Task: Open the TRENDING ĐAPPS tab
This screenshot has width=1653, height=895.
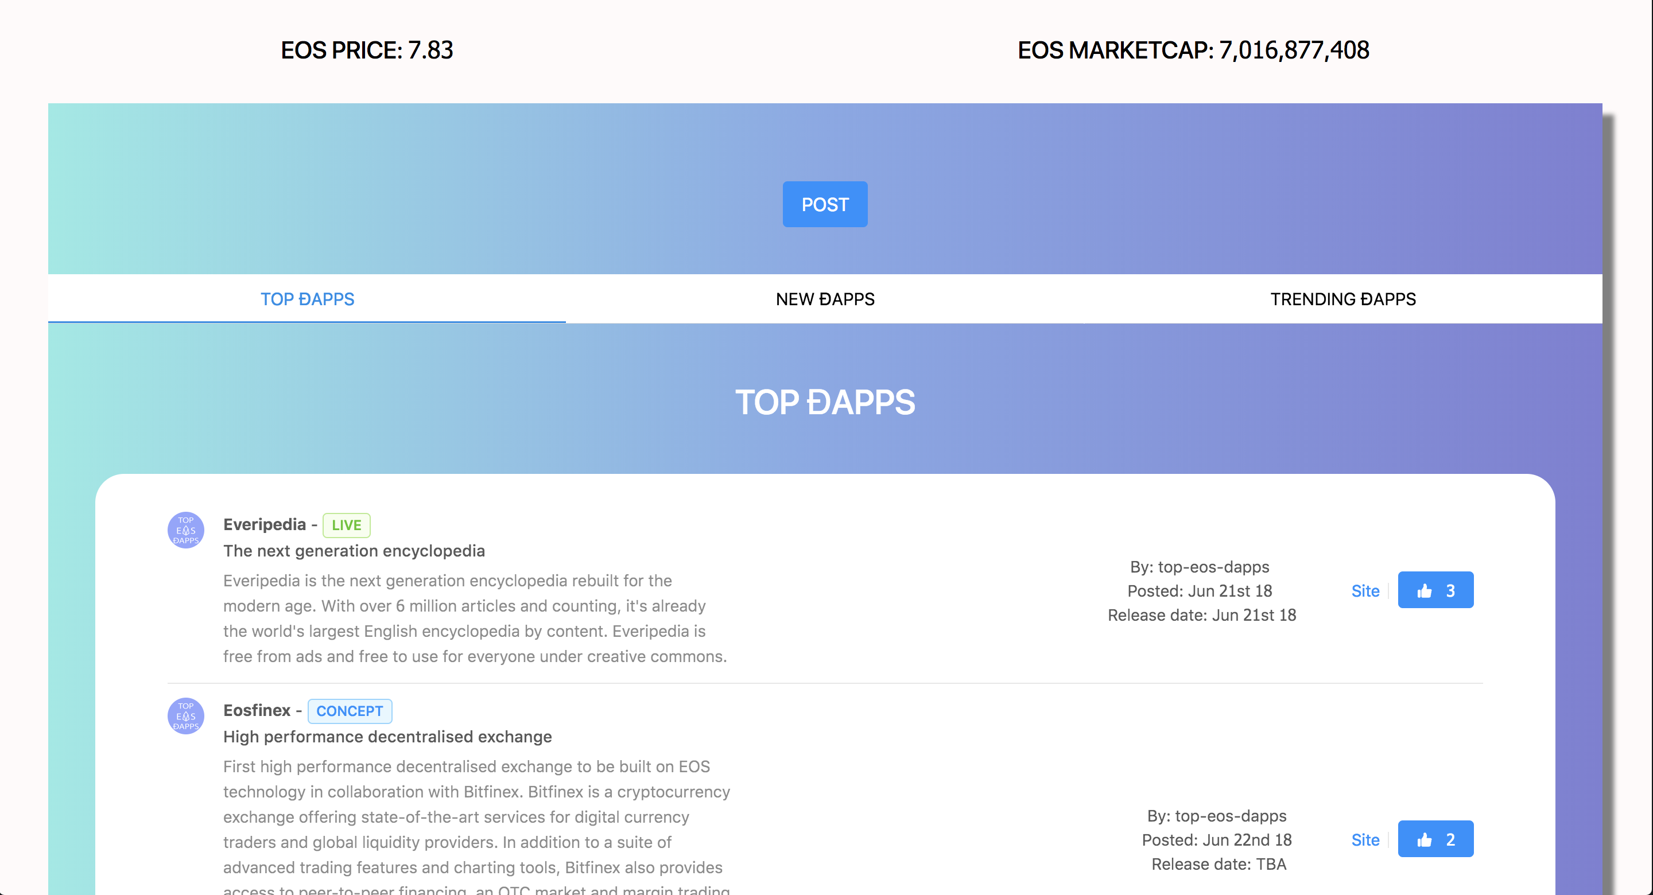Action: [1342, 299]
